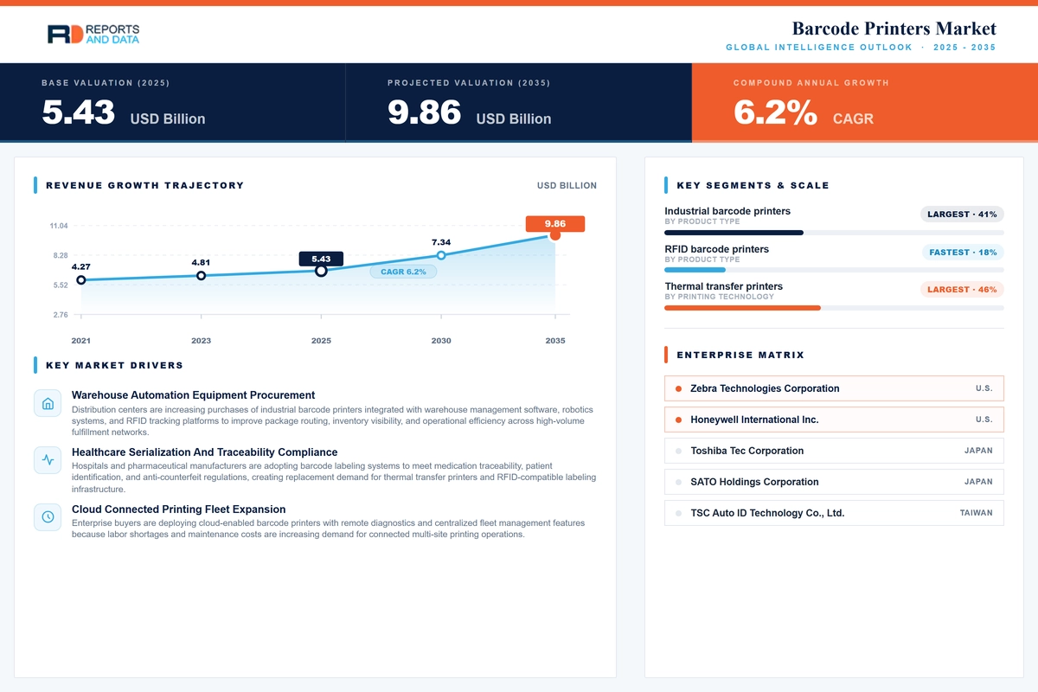This screenshot has width=1038, height=692.
Task: Click the Compound Annual Growth orange card
Action: [x=865, y=101]
